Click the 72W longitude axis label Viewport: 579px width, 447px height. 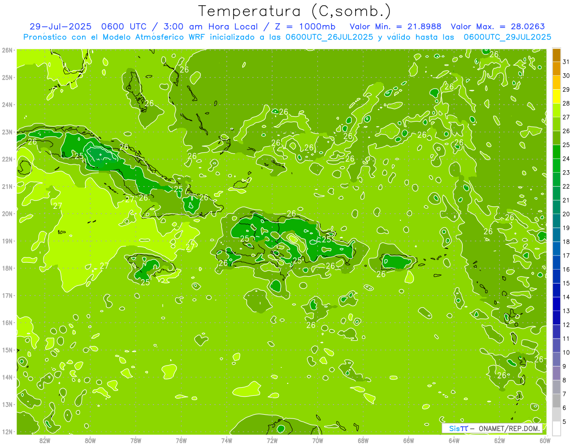(272, 440)
